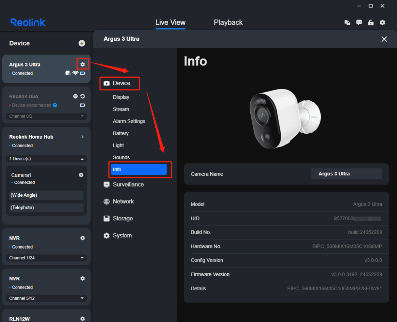Click Config Version value v3.0.0.0

[373, 260]
